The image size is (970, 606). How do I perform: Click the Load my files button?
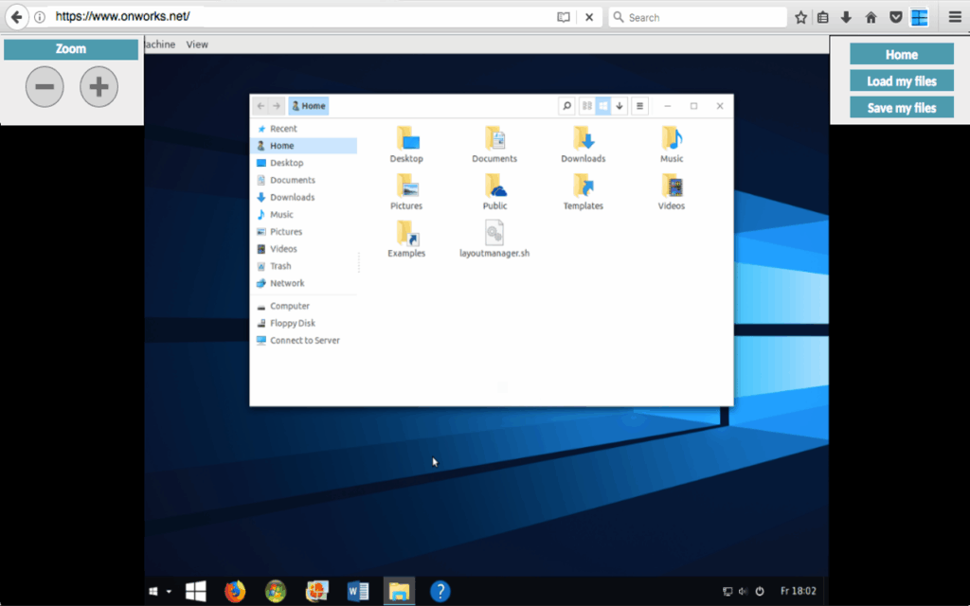pos(901,80)
